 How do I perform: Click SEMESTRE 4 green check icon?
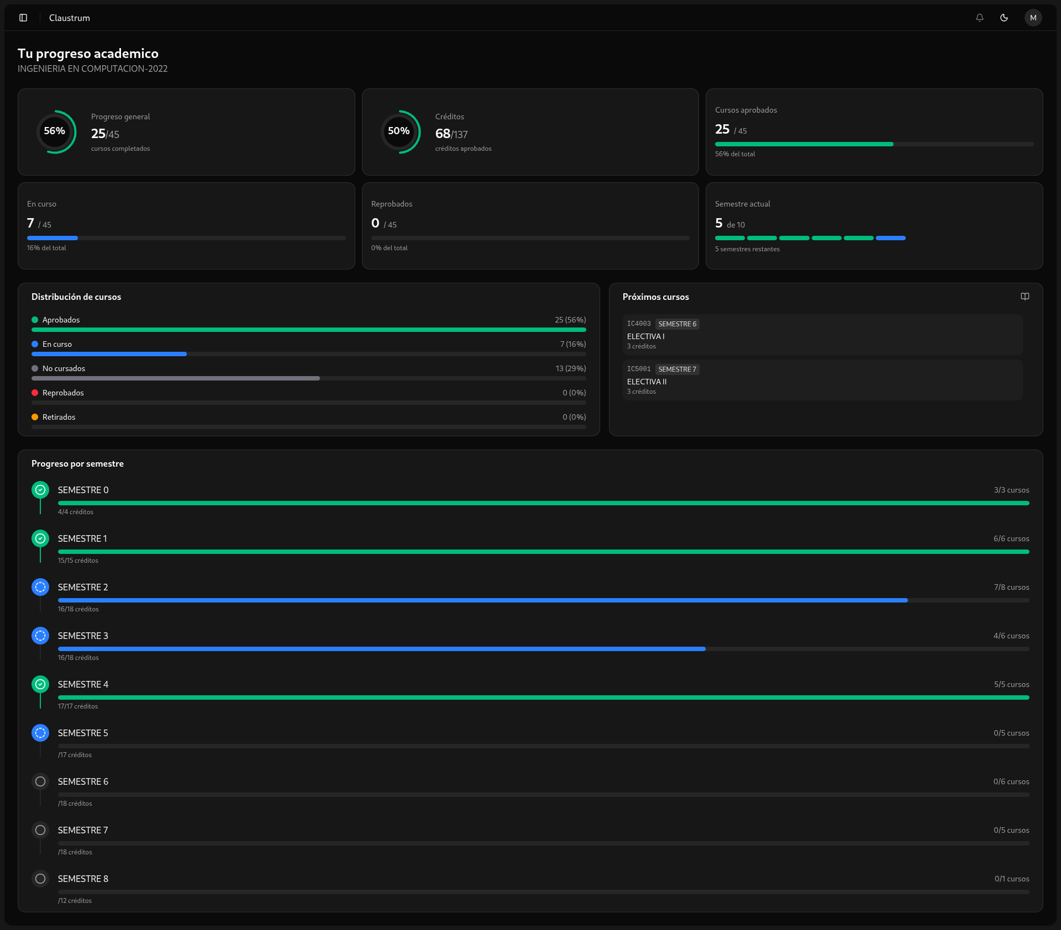(x=40, y=684)
